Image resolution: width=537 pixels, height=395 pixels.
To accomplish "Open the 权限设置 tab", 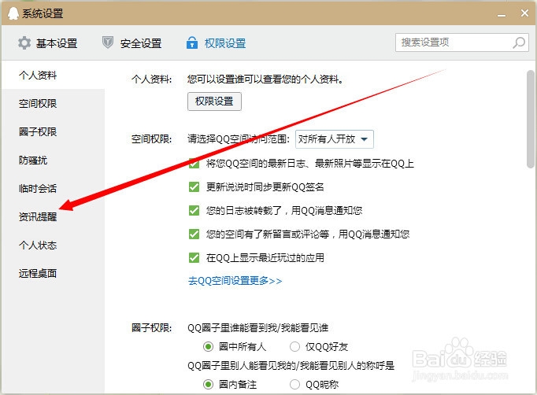I will coord(216,43).
